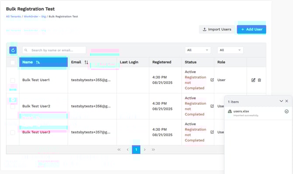Toggle select-all checkbox in table header
The height and width of the screenshot is (174, 293).
point(13,62)
